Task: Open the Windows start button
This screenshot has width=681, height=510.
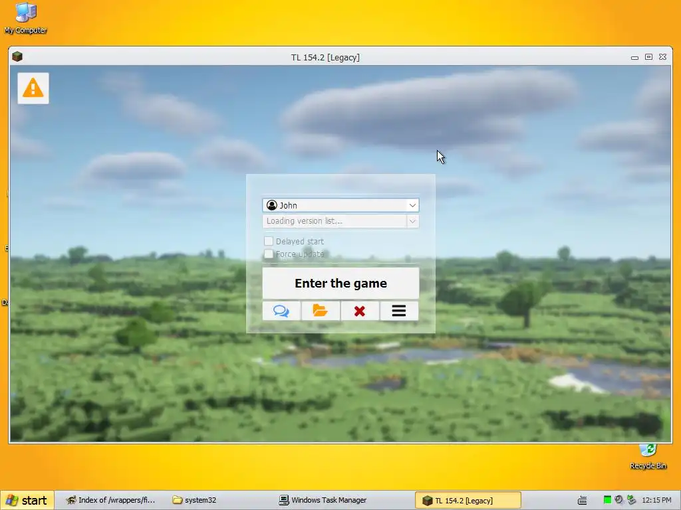Action: pos(27,500)
